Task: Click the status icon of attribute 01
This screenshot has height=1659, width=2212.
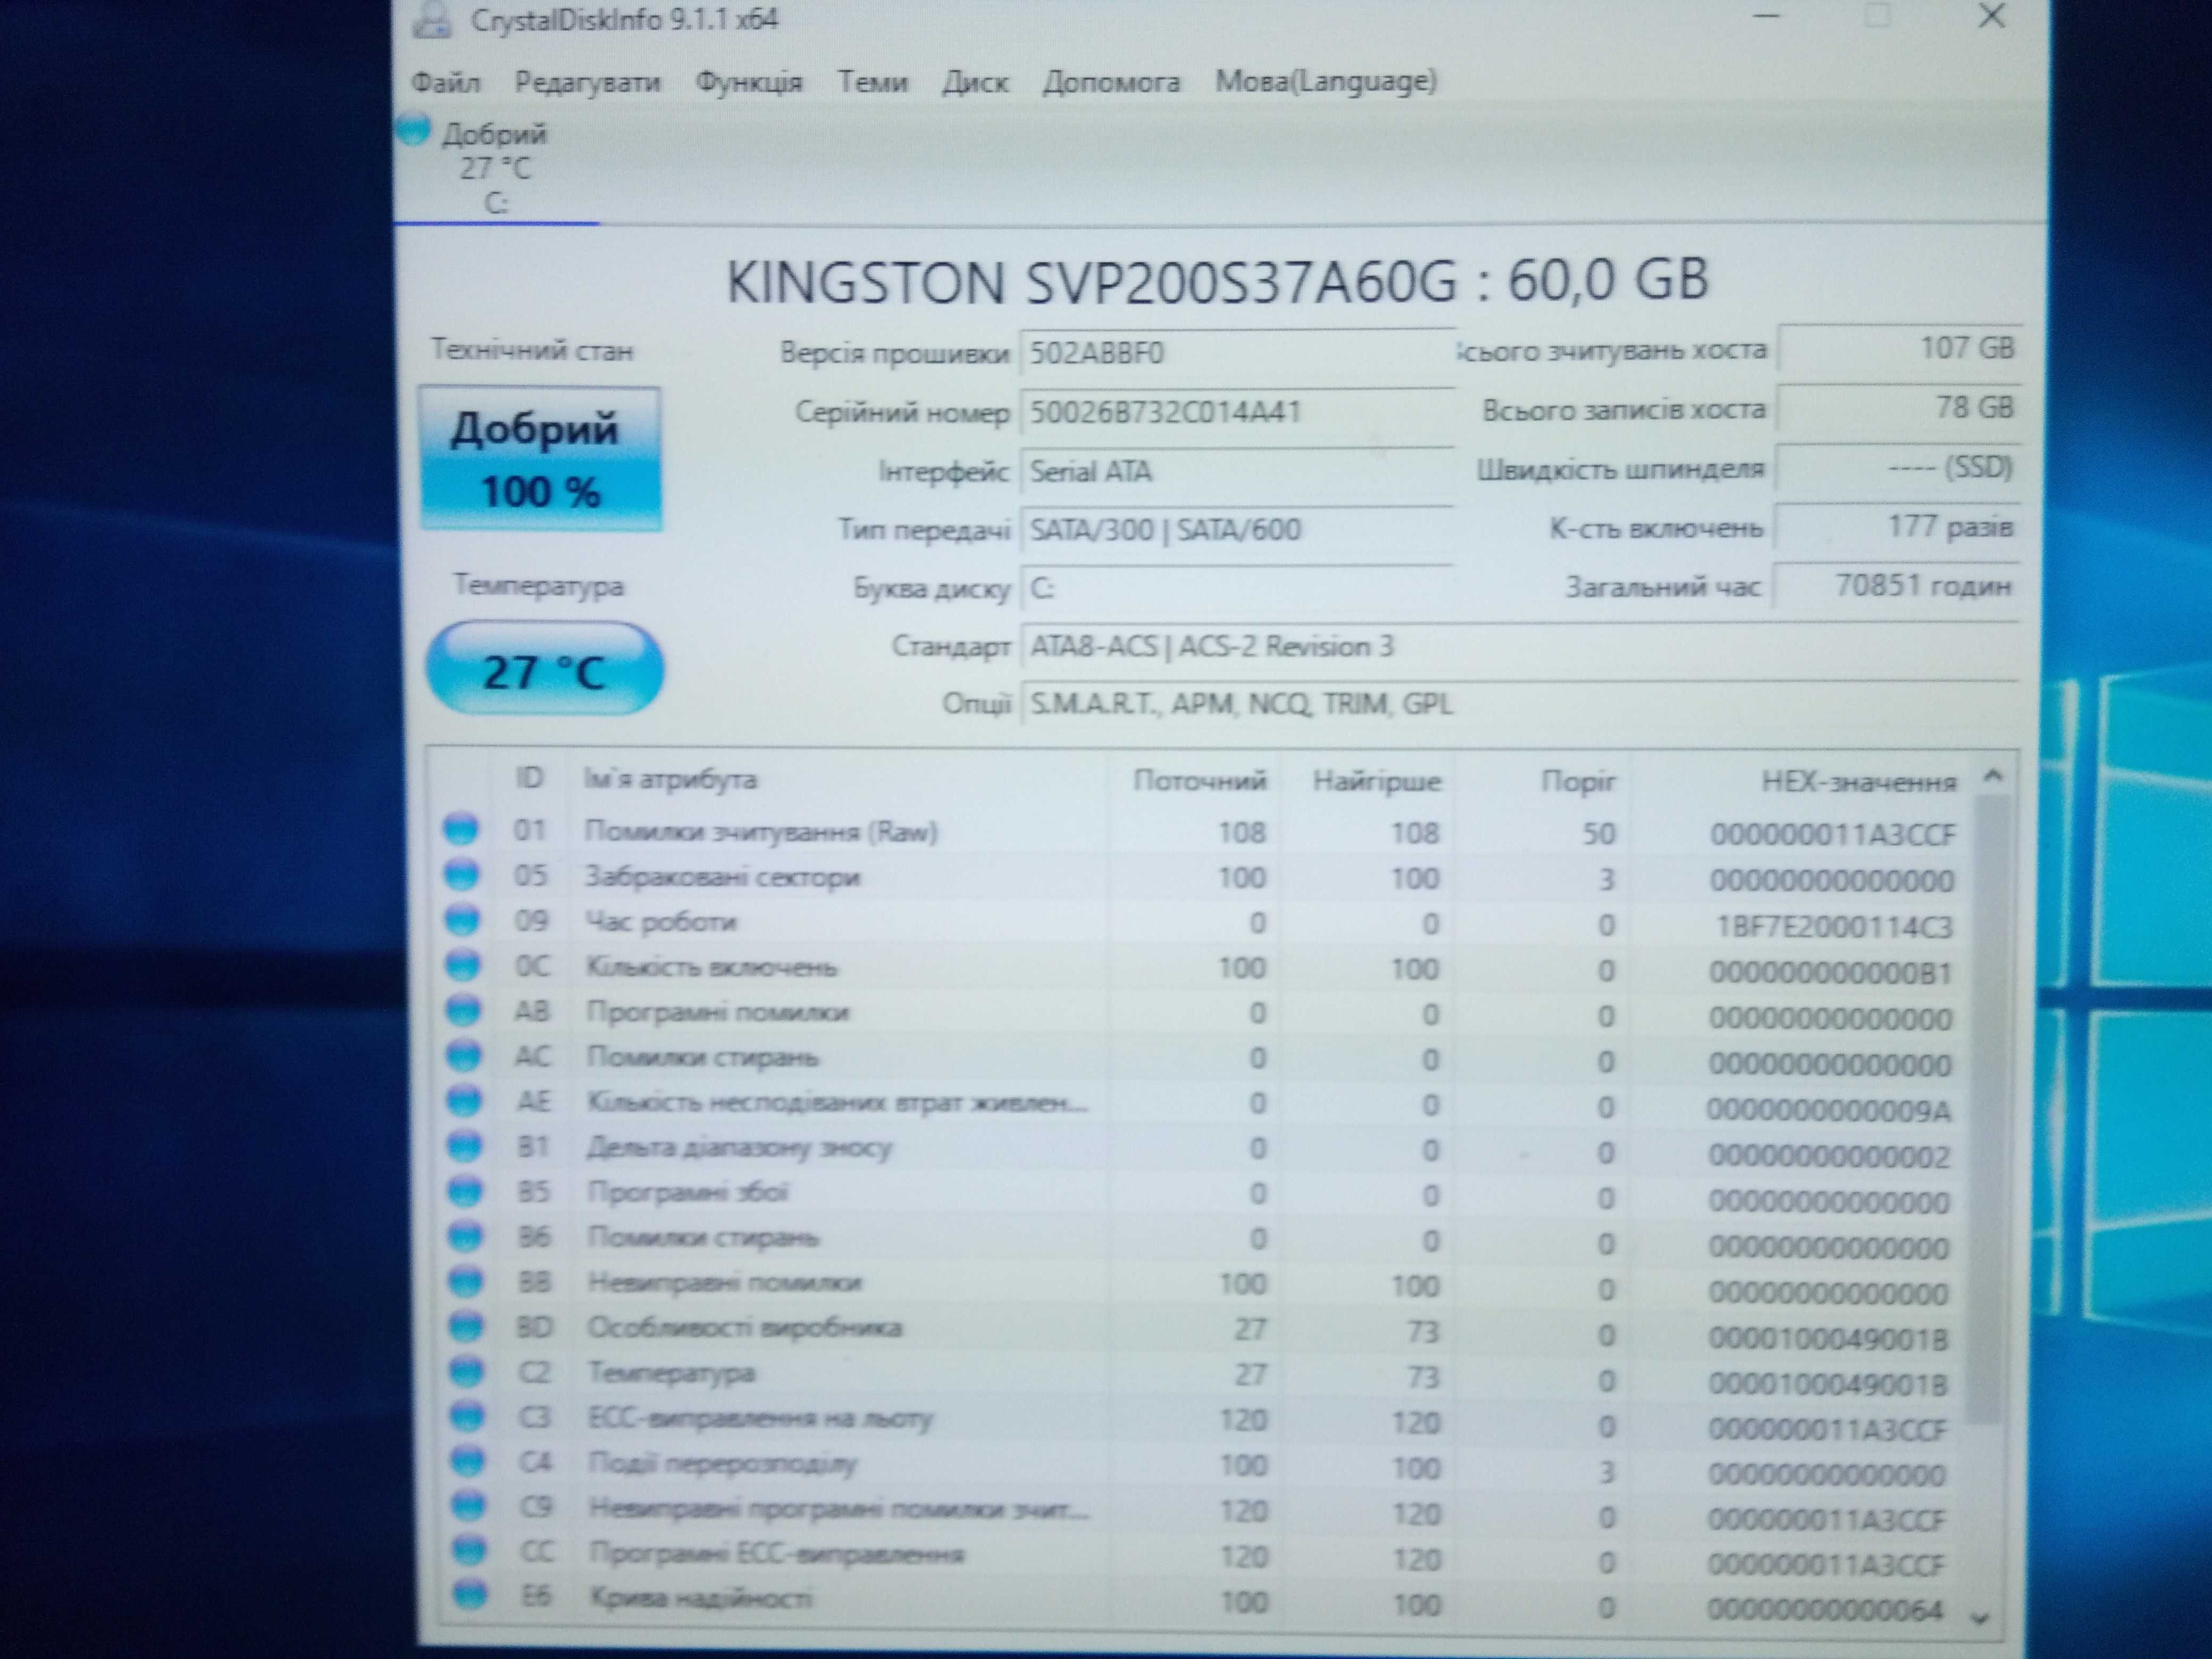Action: coord(460,829)
